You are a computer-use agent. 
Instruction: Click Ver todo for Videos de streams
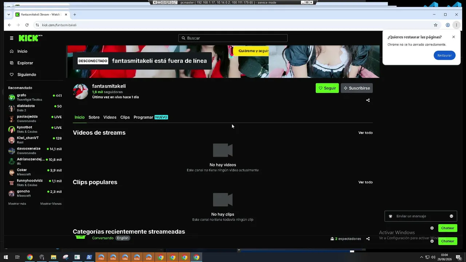[x=366, y=133]
